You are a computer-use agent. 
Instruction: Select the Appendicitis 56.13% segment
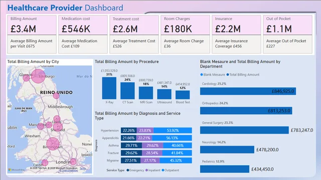[172, 138]
